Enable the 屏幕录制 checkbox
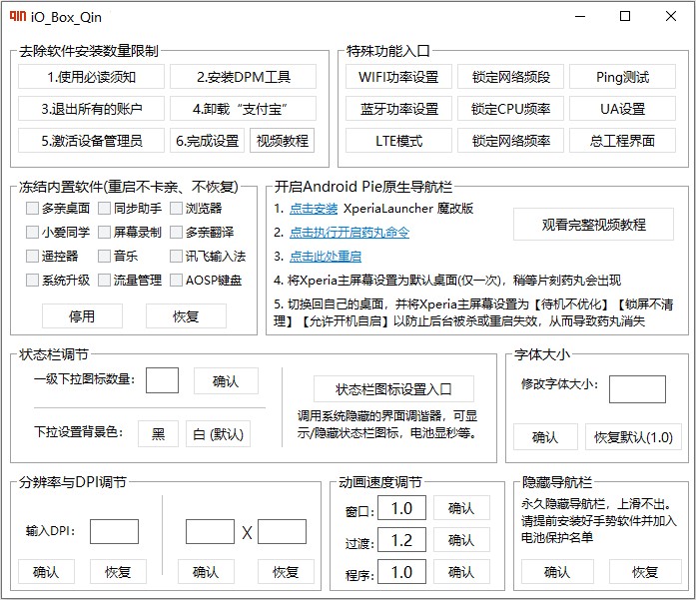Image resolution: width=696 pixels, height=600 pixels. pos(105,233)
